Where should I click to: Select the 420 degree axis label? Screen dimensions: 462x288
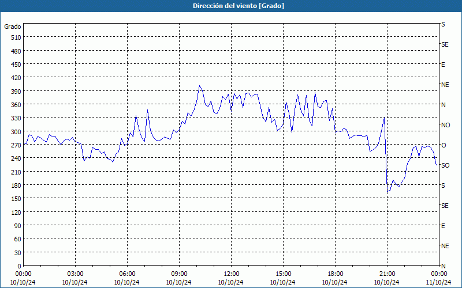[16, 78]
